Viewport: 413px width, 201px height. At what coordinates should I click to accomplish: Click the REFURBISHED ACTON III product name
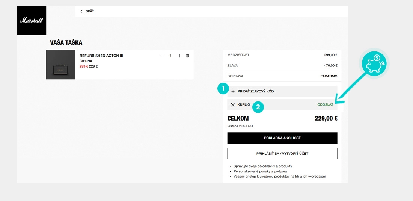tap(101, 56)
